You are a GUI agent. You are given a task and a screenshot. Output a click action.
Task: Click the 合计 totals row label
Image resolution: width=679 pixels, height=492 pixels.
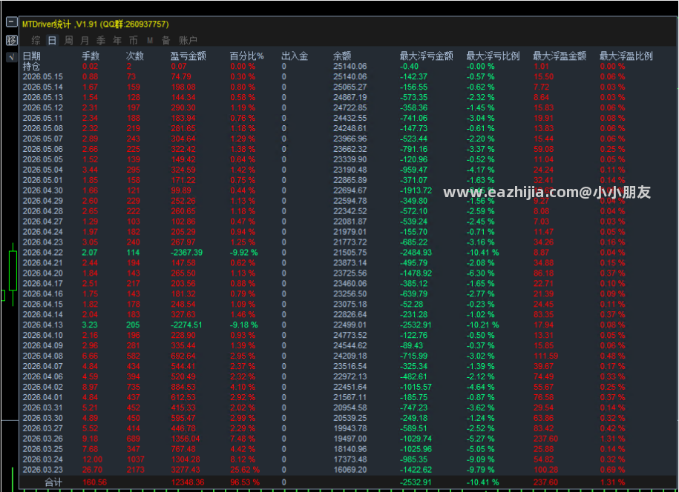[53, 482]
